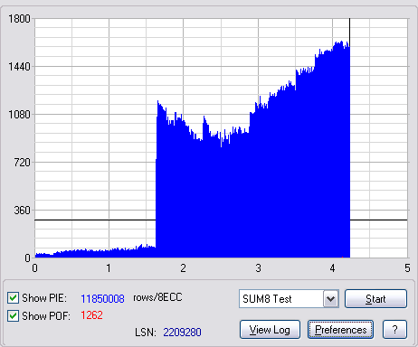Select the red POF value 1262
The width and height of the screenshot is (418, 347).
click(91, 315)
